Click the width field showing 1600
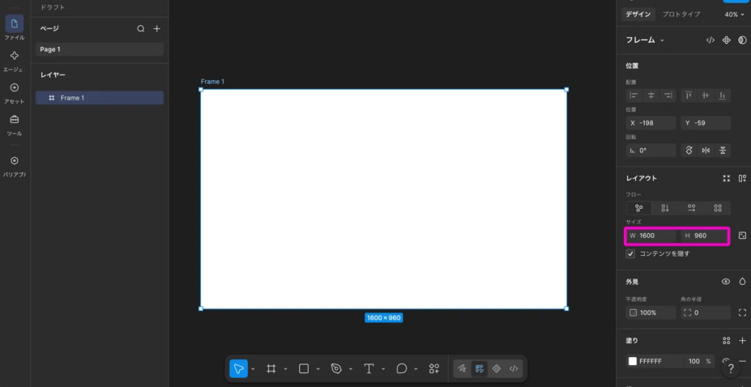The width and height of the screenshot is (751, 387). coord(651,236)
